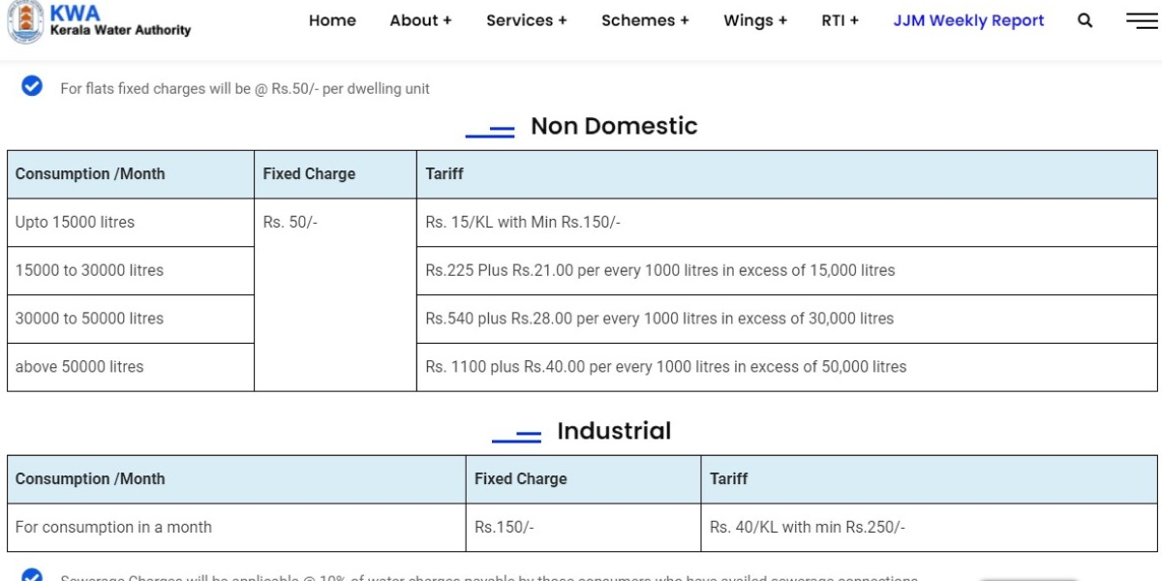Image resolution: width=1162 pixels, height=581 pixels.
Task: Open the hamburger menu icon
Action: click(1142, 20)
